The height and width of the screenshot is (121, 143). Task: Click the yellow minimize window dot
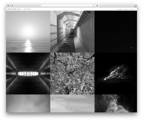click(x=10, y=6)
